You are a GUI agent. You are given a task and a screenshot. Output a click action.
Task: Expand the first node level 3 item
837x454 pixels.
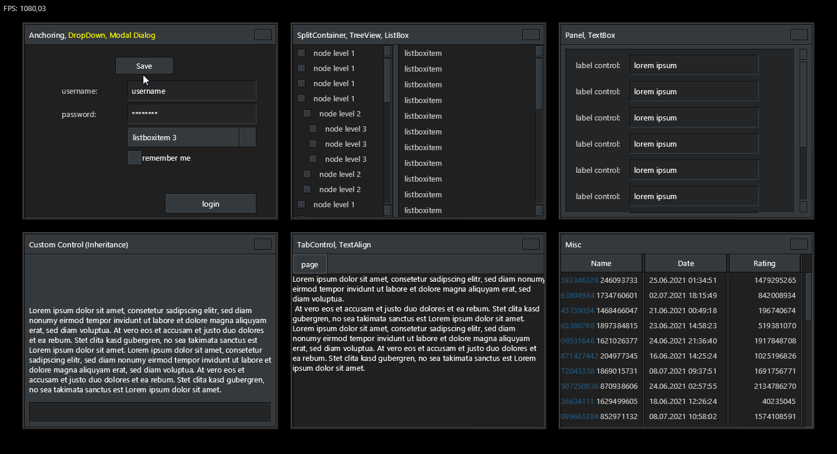(x=313, y=129)
